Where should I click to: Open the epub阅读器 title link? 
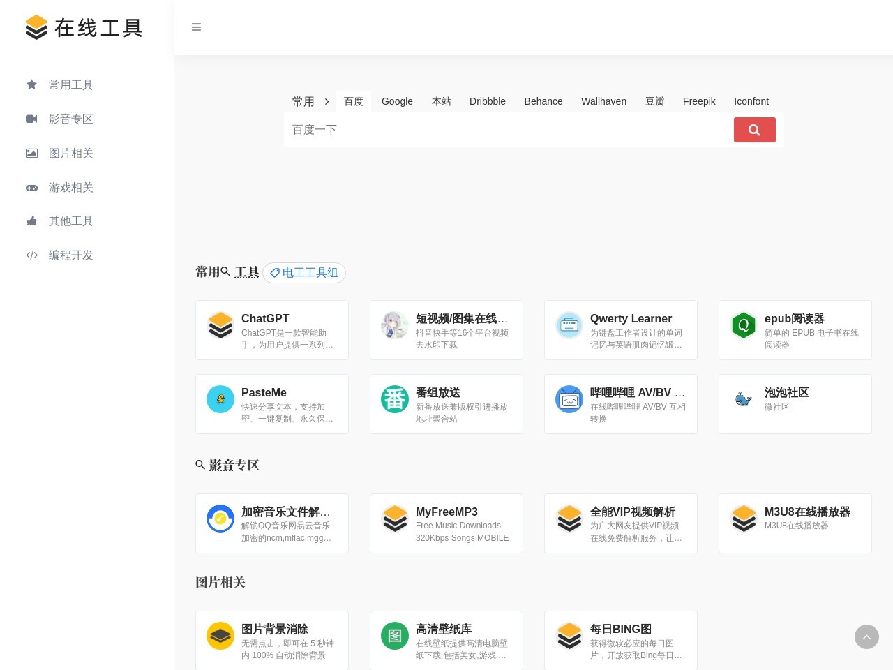[x=795, y=318]
